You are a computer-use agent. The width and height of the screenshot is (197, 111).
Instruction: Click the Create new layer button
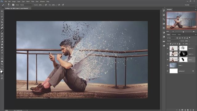point(191,110)
